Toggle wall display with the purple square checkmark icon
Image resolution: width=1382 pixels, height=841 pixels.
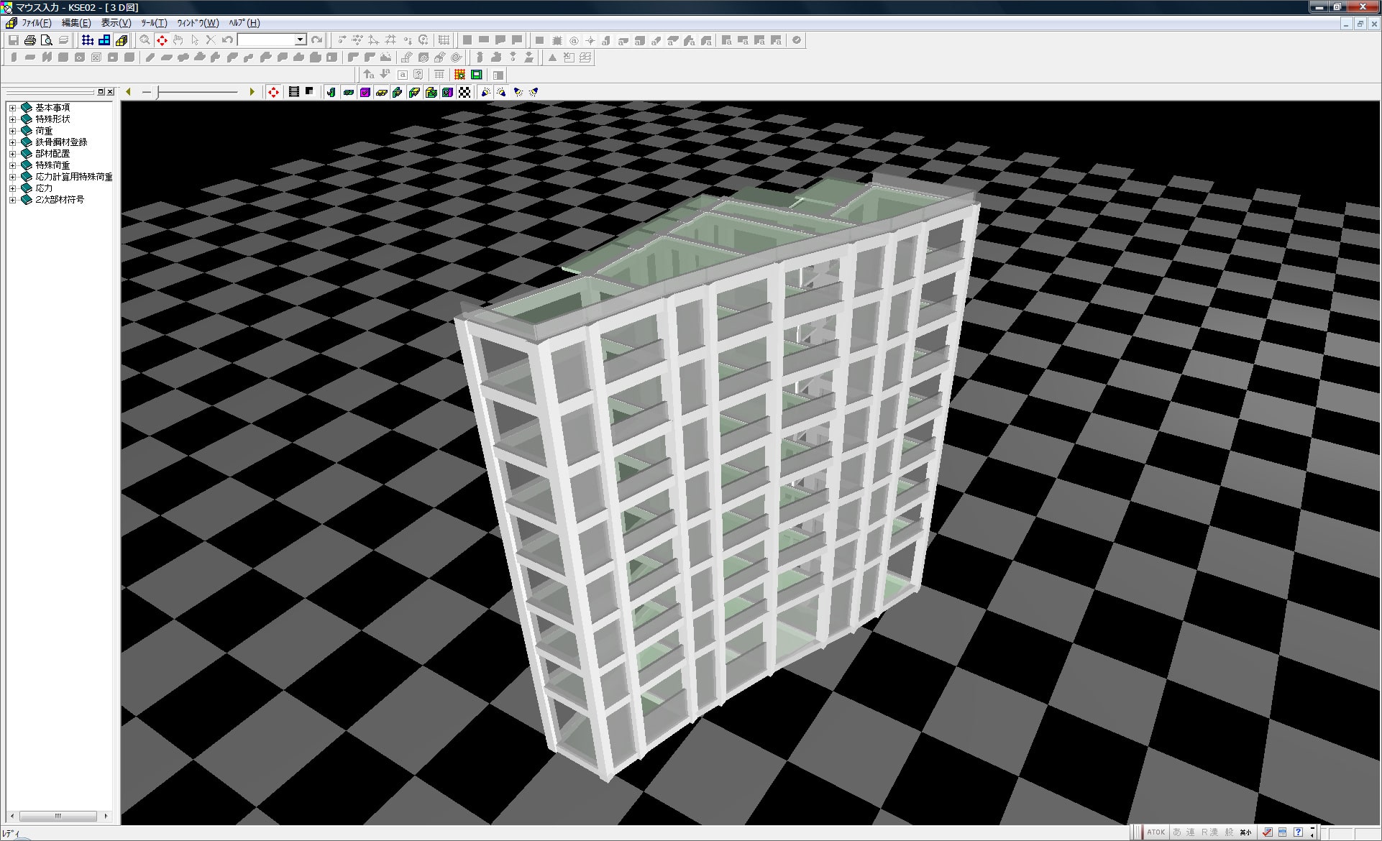(365, 92)
